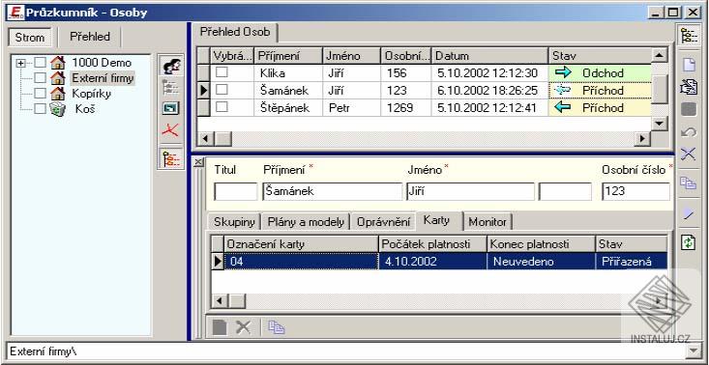
Task: Click the red cross-lines icon in the middle toolbar
Action: point(171,130)
